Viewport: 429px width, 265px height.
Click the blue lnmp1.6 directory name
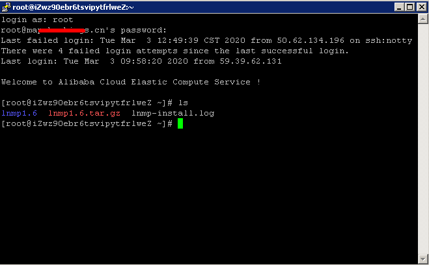19,113
